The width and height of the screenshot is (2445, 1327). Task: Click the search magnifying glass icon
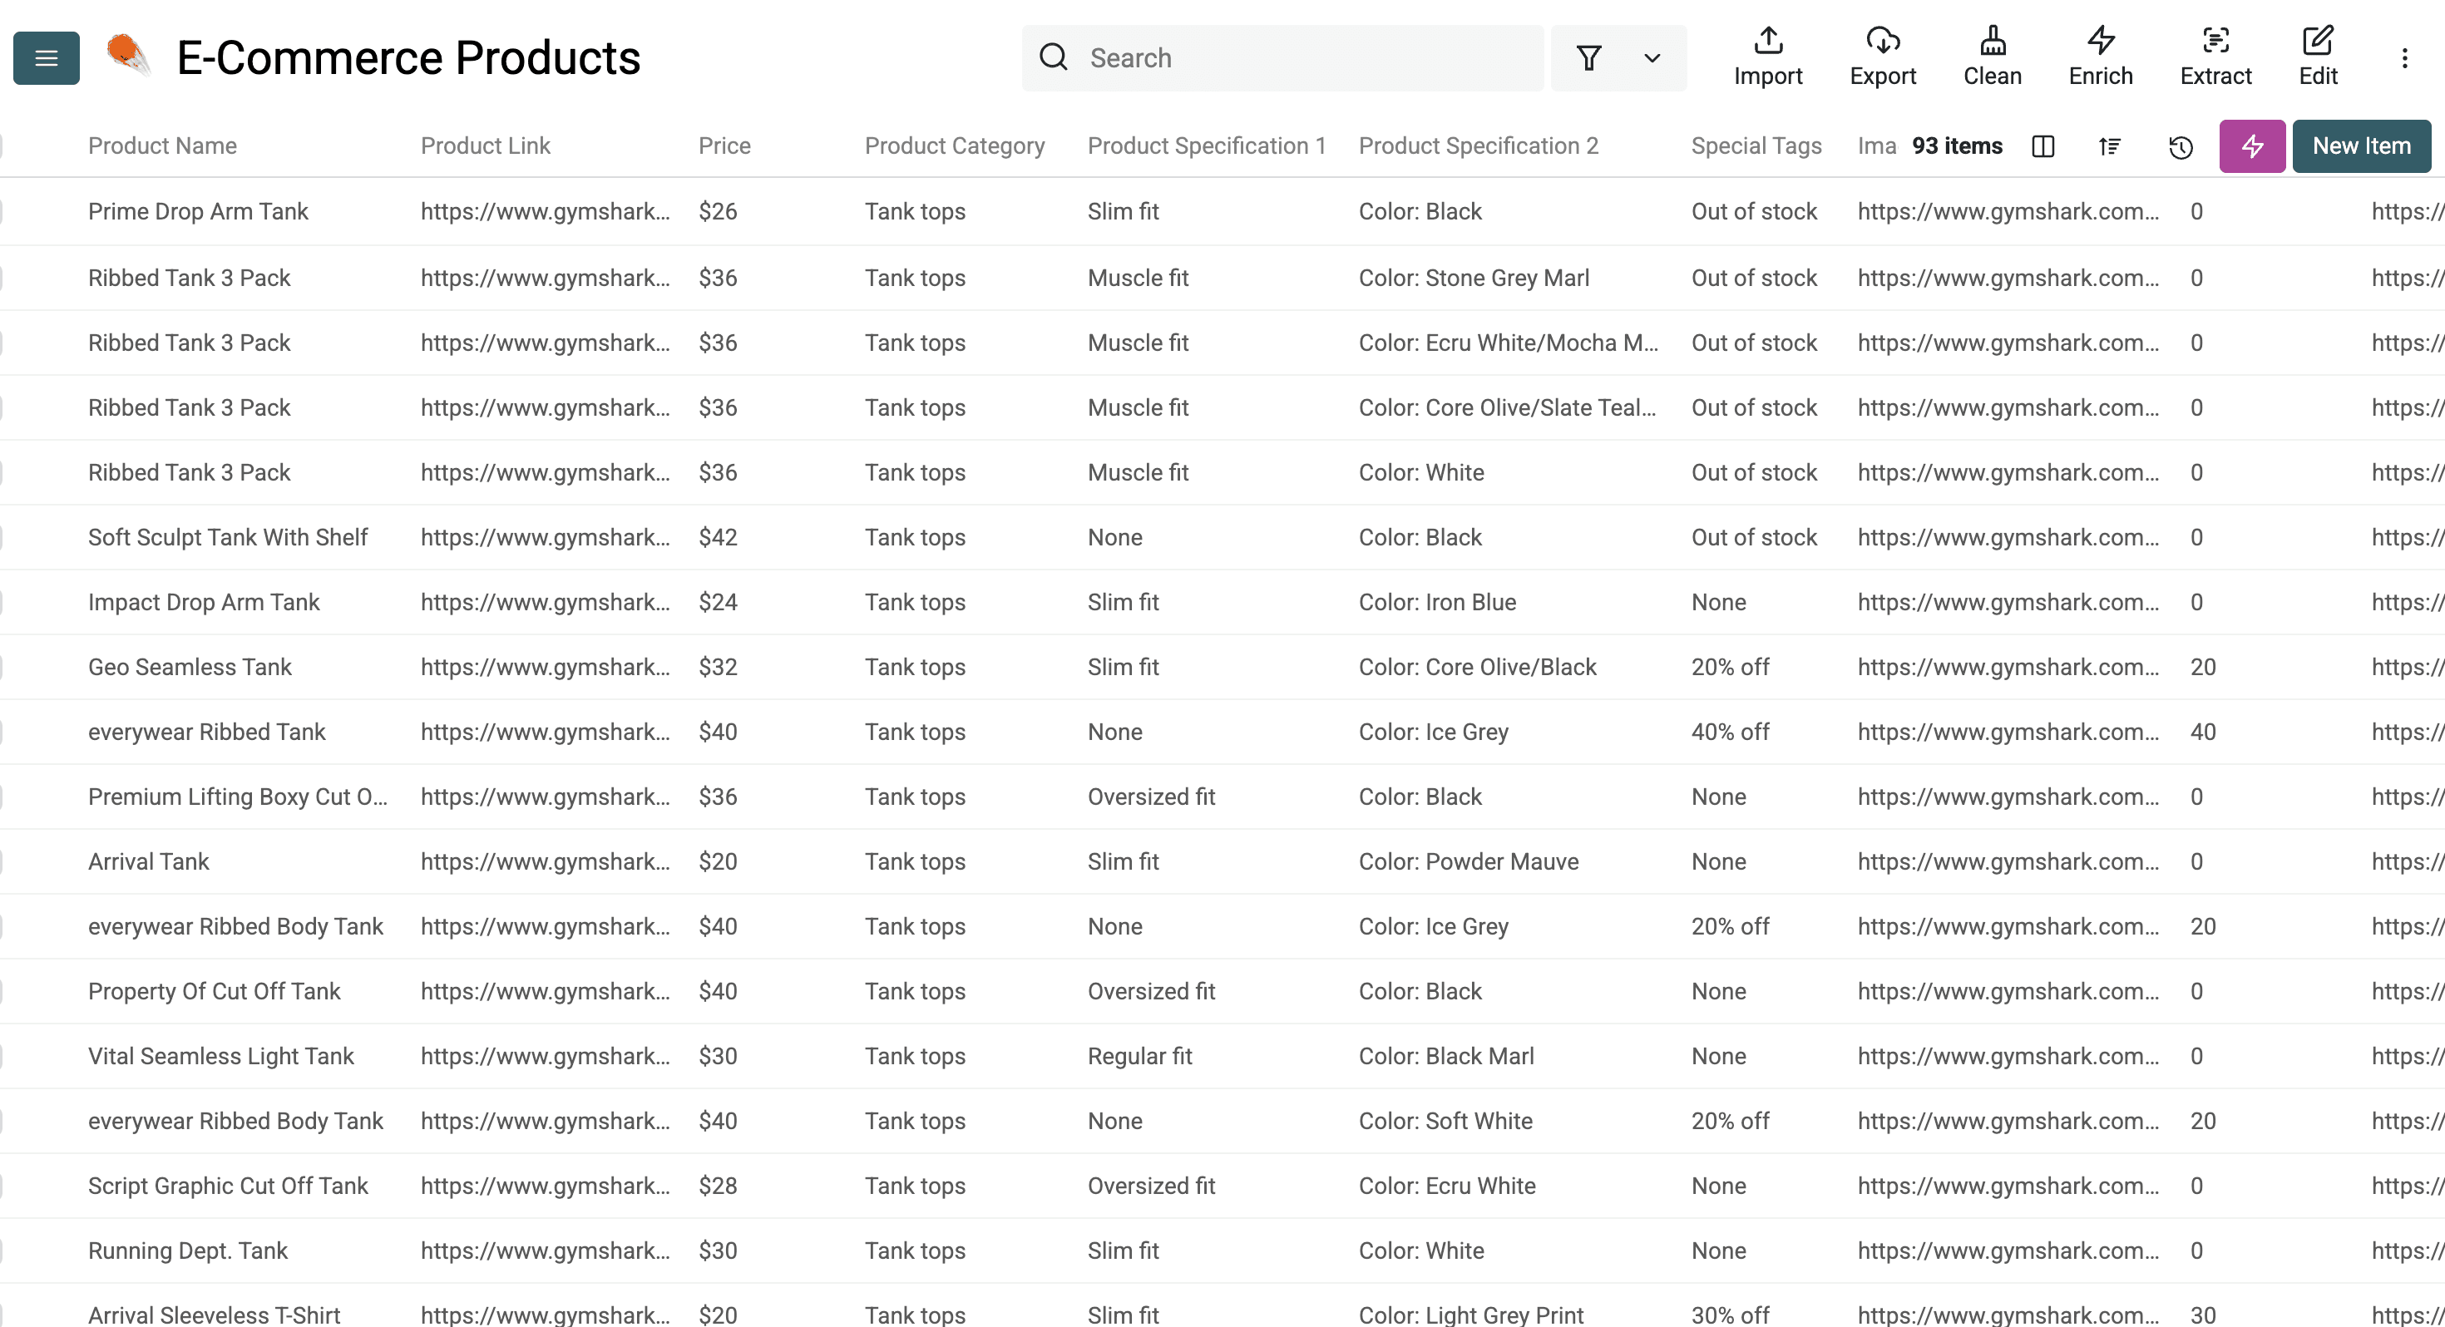(x=1053, y=58)
